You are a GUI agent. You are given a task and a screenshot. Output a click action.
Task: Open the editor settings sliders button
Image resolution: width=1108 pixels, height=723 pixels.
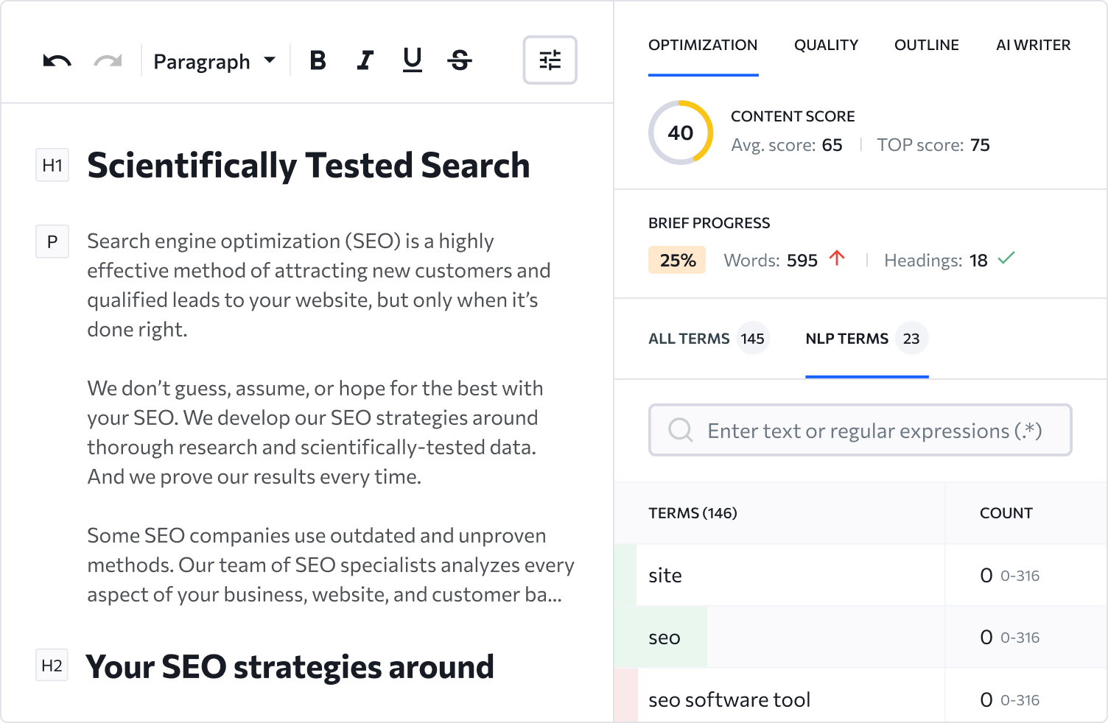pyautogui.click(x=550, y=60)
